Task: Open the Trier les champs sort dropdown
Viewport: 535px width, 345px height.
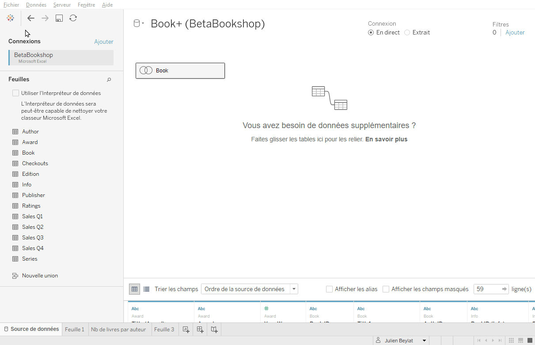Action: [250, 289]
